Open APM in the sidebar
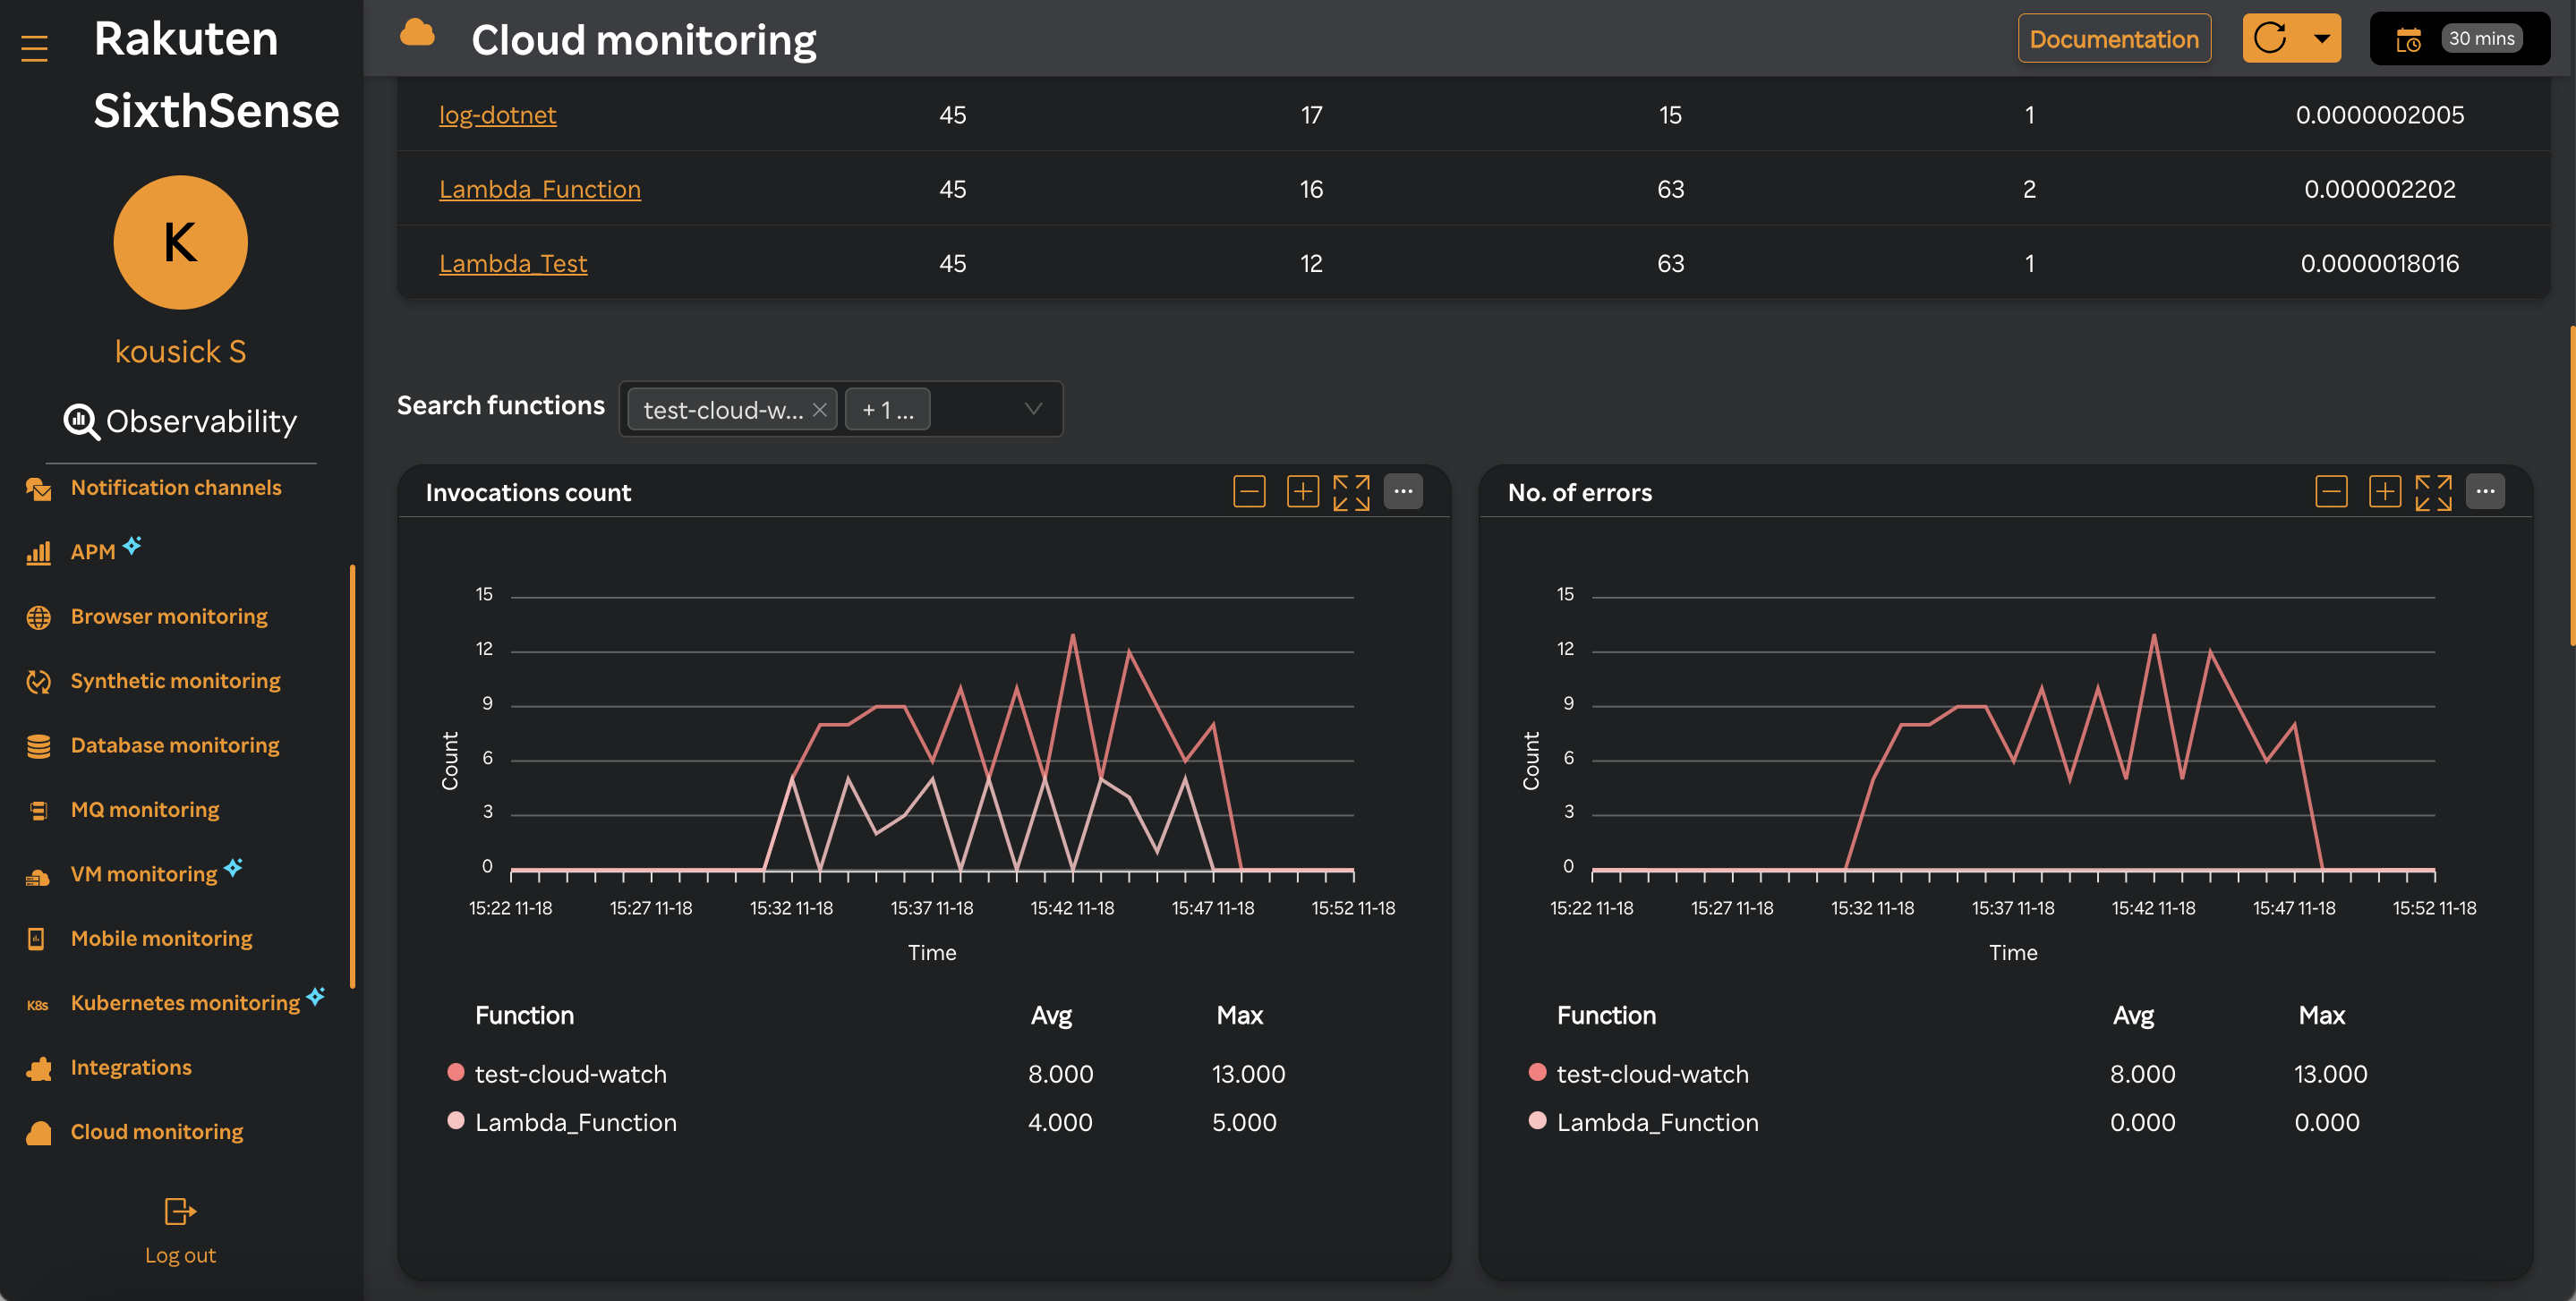The width and height of the screenshot is (2576, 1301). point(93,552)
